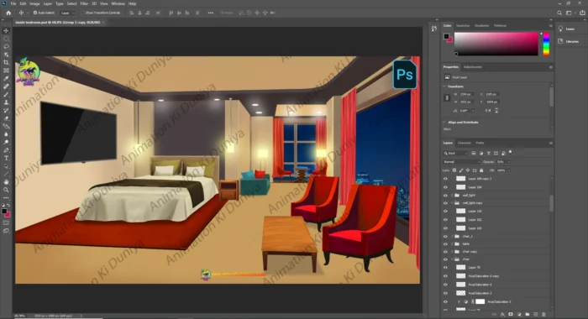Viewport: 588px width, 319px height.
Task: Select the Marquee tool
Action: coord(6,39)
